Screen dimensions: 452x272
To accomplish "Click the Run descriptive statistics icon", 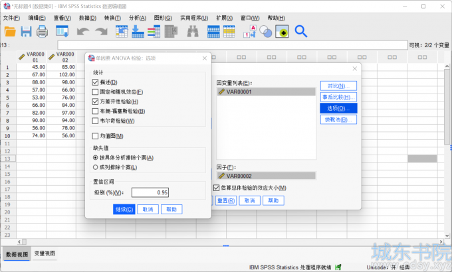I will click(171, 31).
